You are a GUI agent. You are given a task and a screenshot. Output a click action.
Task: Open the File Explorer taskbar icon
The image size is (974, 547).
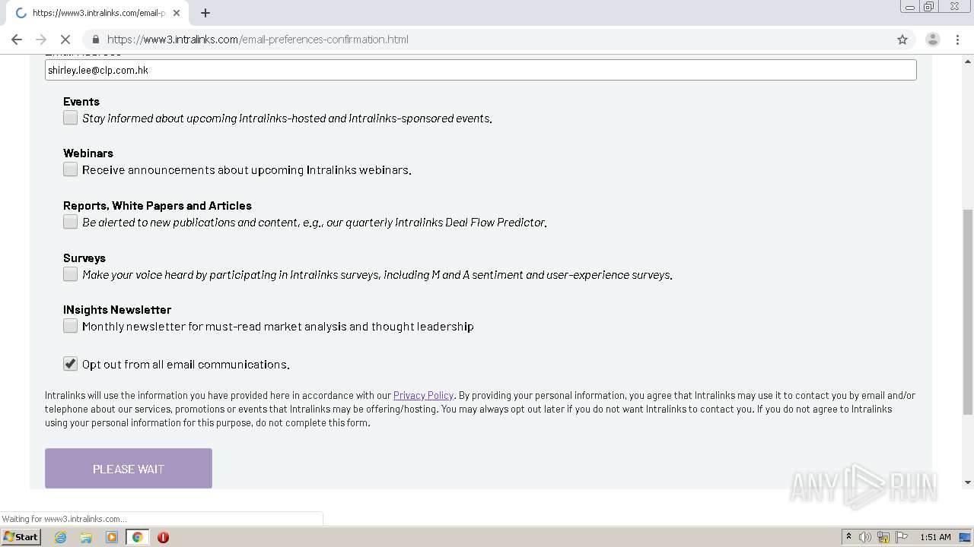pos(86,537)
